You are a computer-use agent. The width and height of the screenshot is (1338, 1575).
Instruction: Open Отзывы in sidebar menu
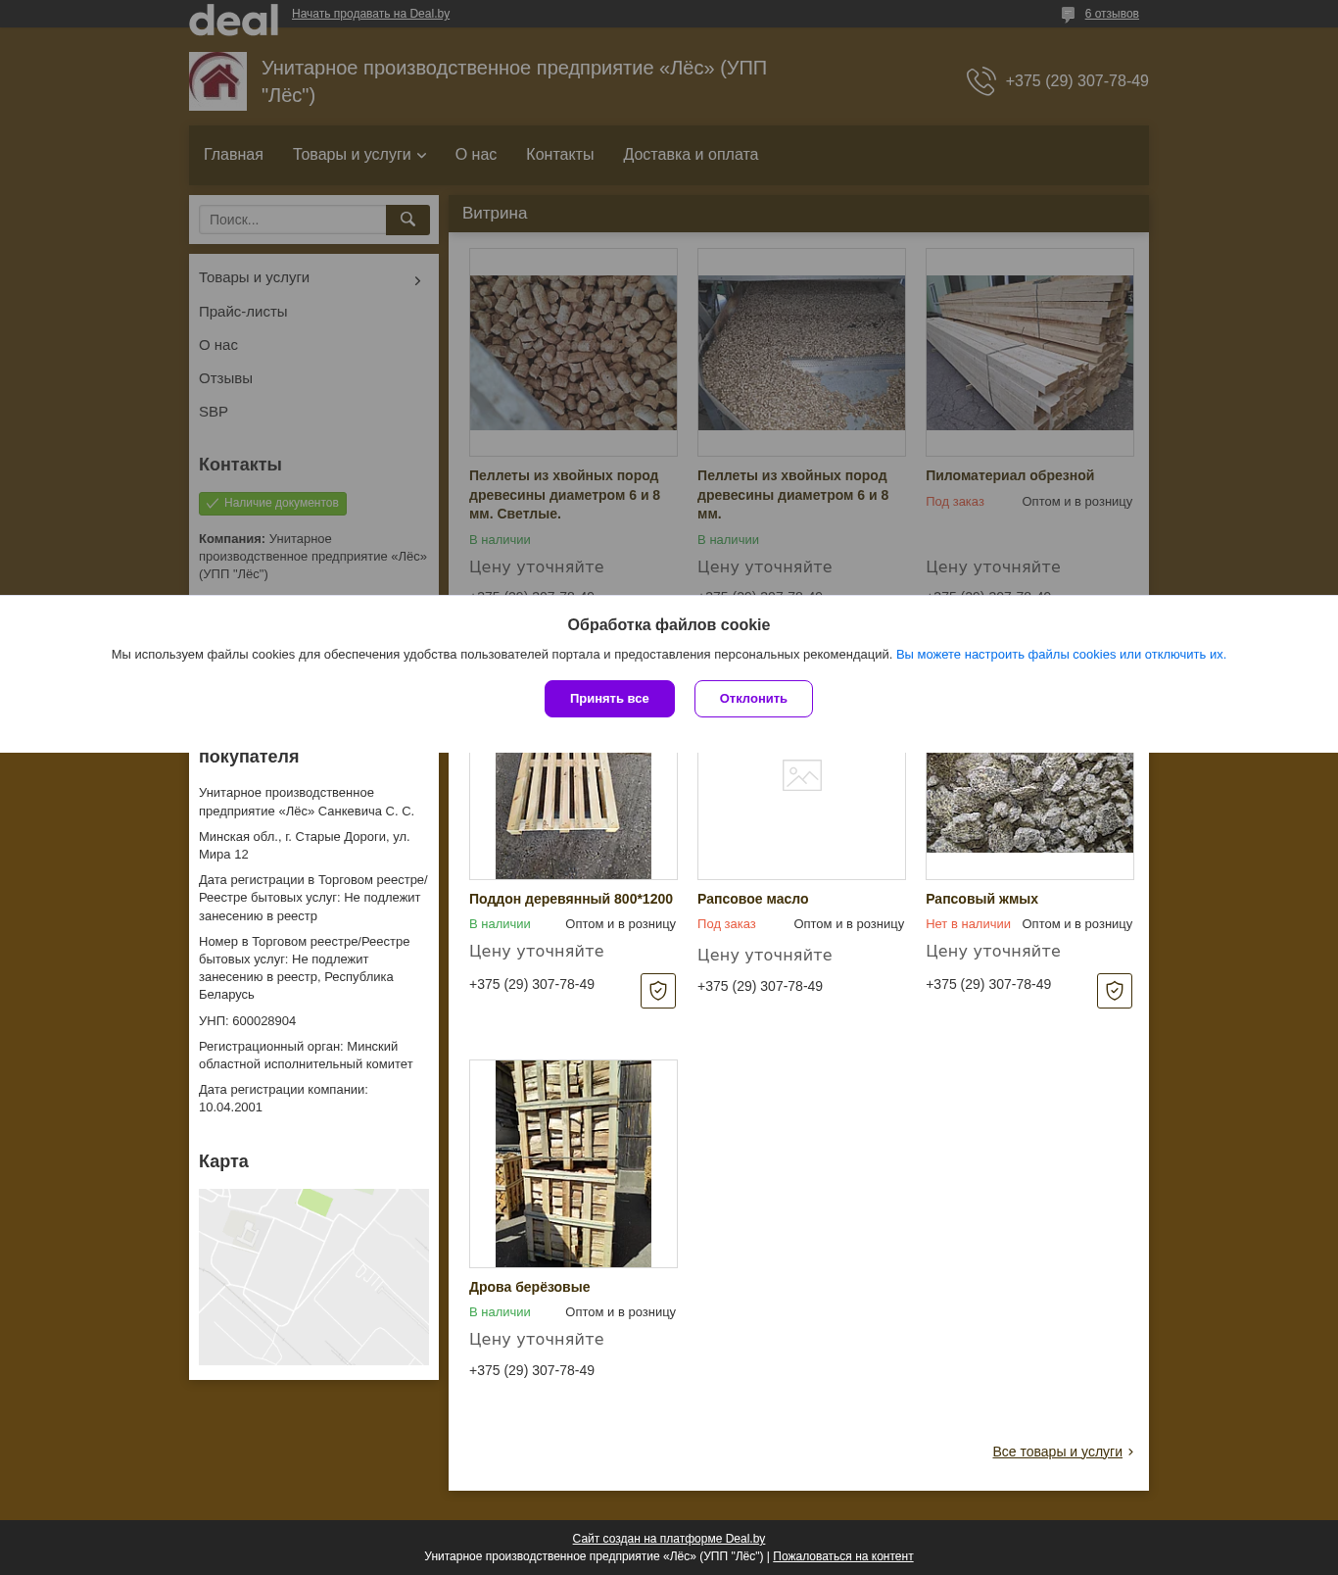(x=225, y=378)
